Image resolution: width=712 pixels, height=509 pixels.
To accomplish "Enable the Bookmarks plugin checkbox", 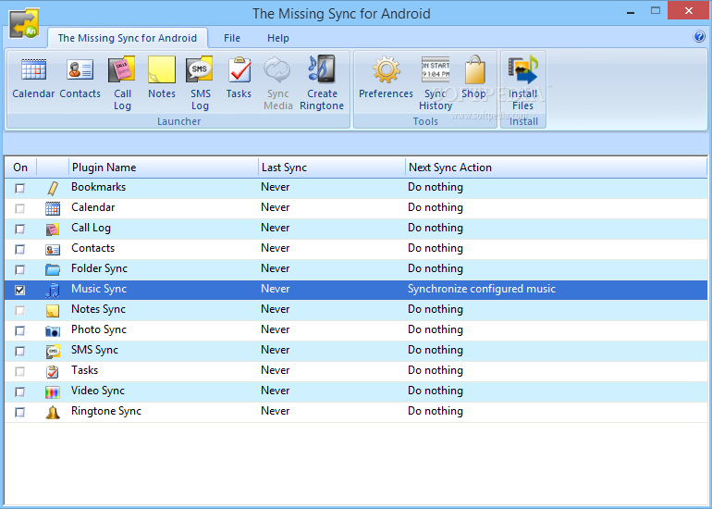I will coord(20,188).
